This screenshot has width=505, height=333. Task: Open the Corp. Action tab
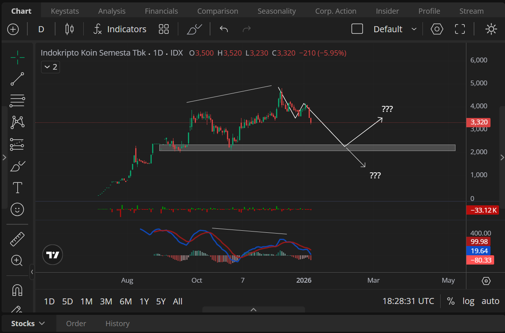click(336, 11)
